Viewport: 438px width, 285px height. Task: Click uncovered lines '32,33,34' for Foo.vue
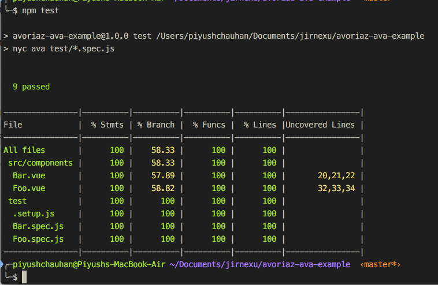coord(336,188)
